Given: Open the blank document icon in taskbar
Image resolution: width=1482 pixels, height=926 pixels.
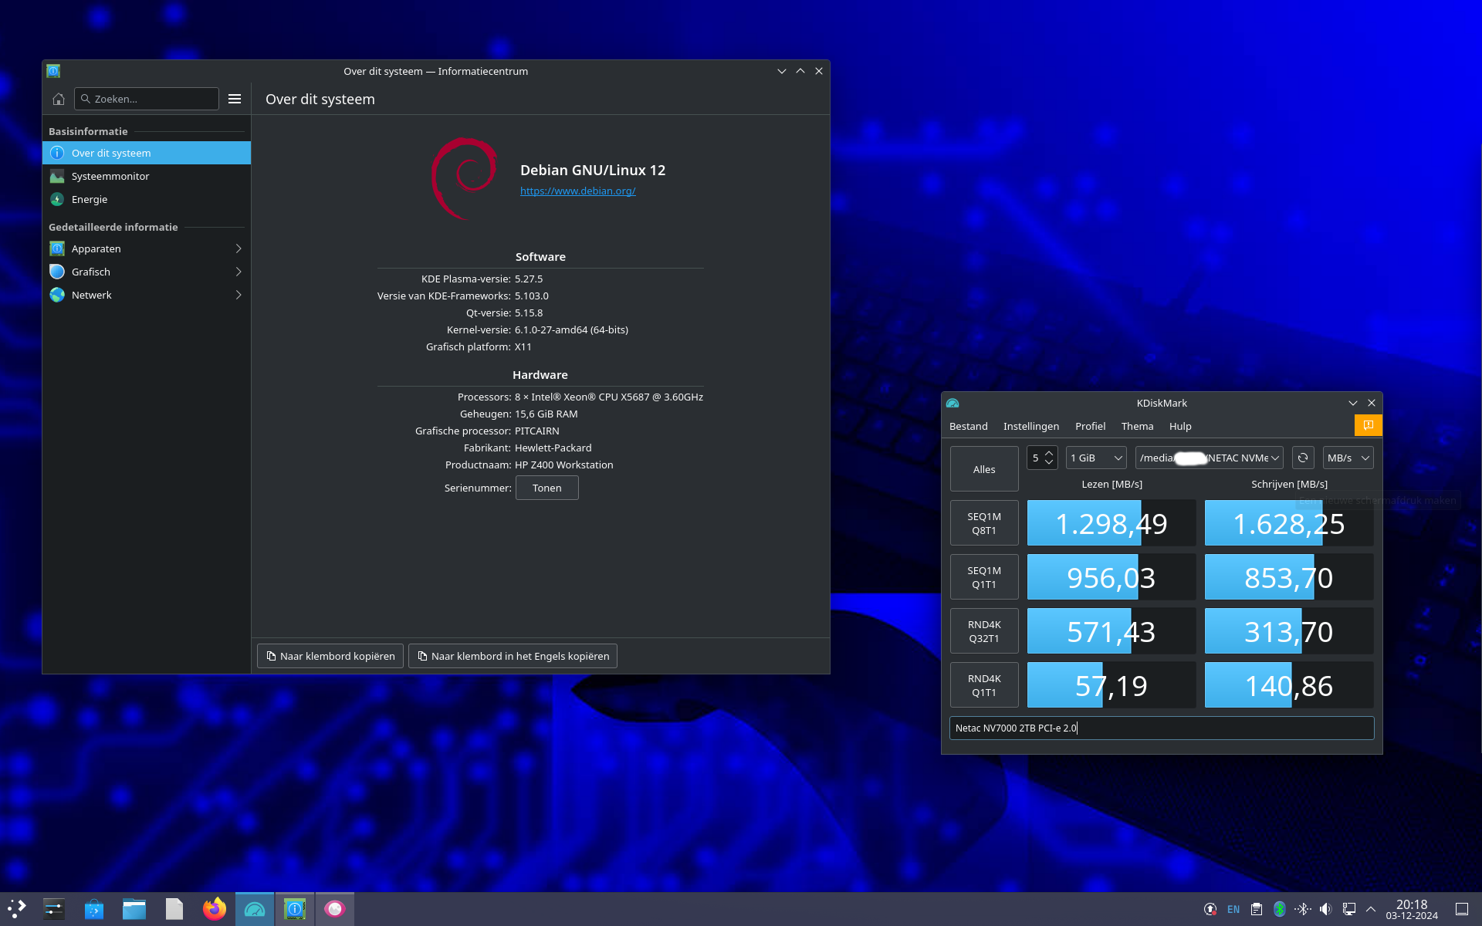Looking at the screenshot, I should (174, 909).
